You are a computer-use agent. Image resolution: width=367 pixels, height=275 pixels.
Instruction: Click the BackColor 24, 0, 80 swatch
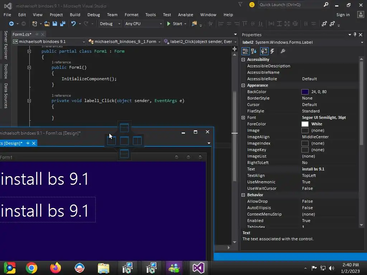pos(305,92)
